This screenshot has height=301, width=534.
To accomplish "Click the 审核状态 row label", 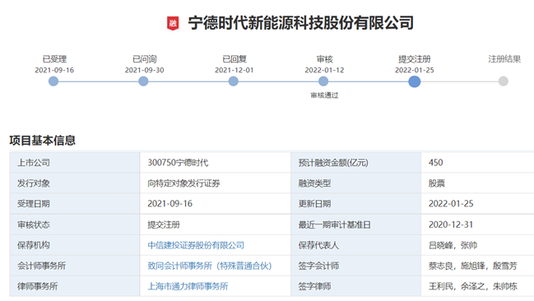I will tap(75, 225).
